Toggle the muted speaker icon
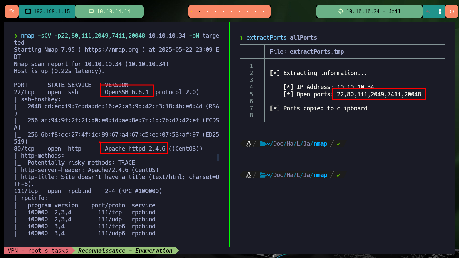 (x=429, y=11)
